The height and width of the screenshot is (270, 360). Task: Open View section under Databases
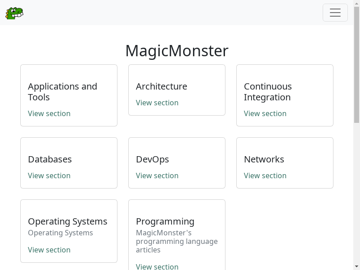pos(49,175)
